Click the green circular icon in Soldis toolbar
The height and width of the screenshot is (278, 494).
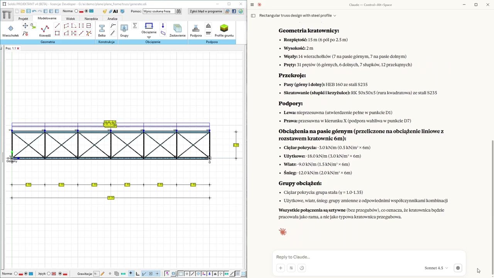[x=240, y=11]
